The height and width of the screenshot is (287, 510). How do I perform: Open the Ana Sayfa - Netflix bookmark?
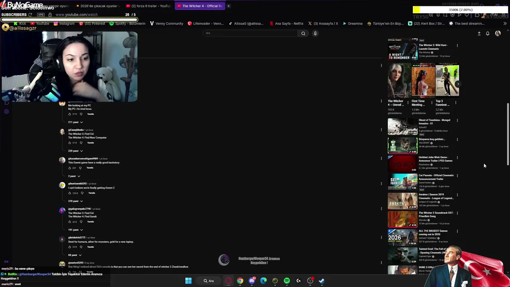[x=286, y=24]
